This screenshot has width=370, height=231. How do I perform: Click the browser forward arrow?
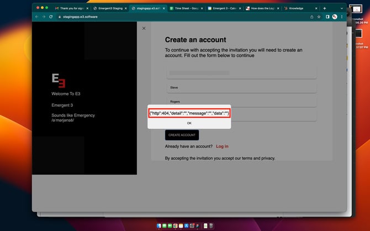[x=44, y=17]
